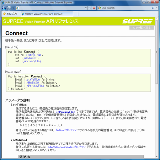The image size is (160, 160).
Task: Refresh the page with the refresh icon
Action: (90, 8)
